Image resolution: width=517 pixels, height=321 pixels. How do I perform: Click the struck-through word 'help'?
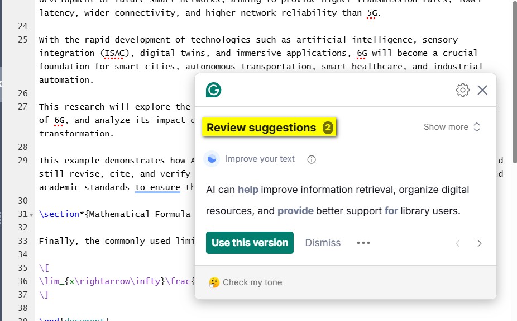pos(248,190)
